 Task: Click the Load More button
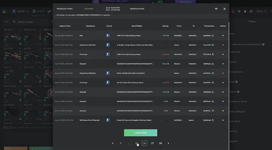[x=141, y=133]
